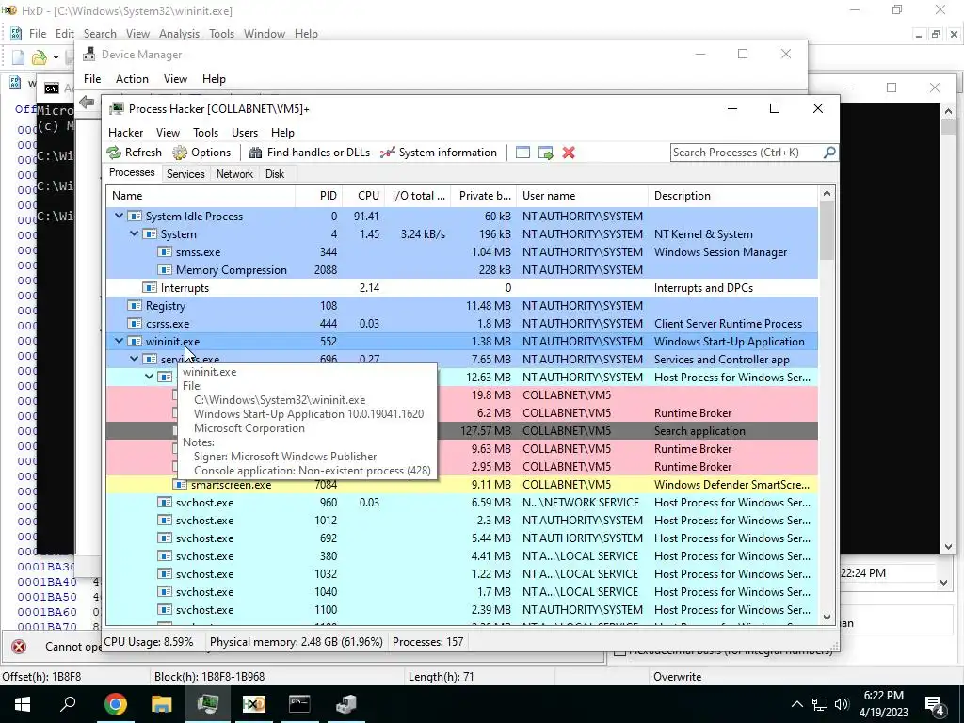Screen dimensions: 964x723
Task: Open Find handles or DLLs
Action: tap(309, 153)
